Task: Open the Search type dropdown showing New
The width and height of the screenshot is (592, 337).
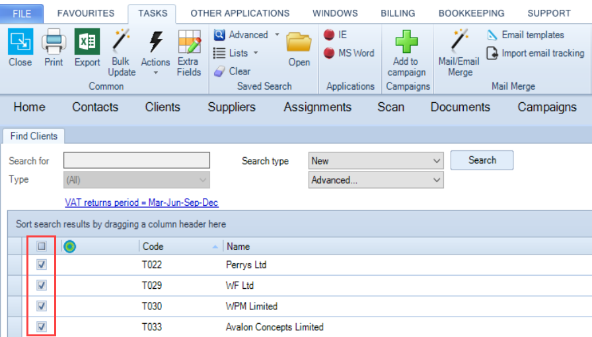Action: click(376, 161)
